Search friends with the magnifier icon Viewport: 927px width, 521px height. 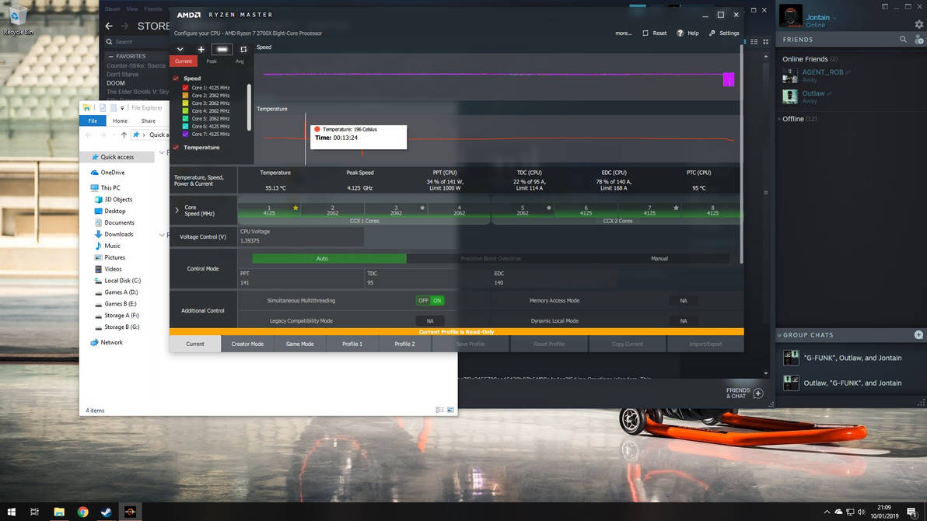pyautogui.click(x=903, y=40)
